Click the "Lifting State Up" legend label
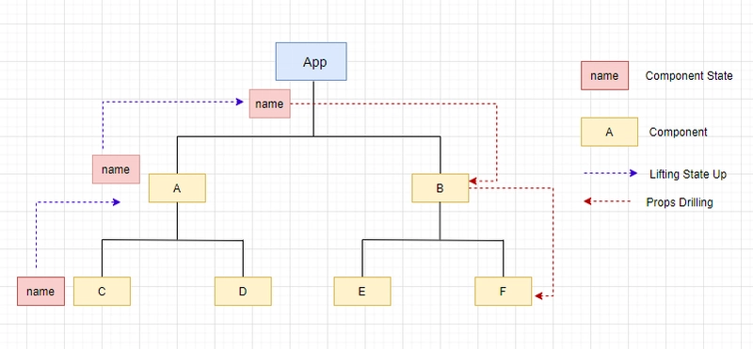Image resolution: width=753 pixels, height=349 pixels. tap(688, 174)
